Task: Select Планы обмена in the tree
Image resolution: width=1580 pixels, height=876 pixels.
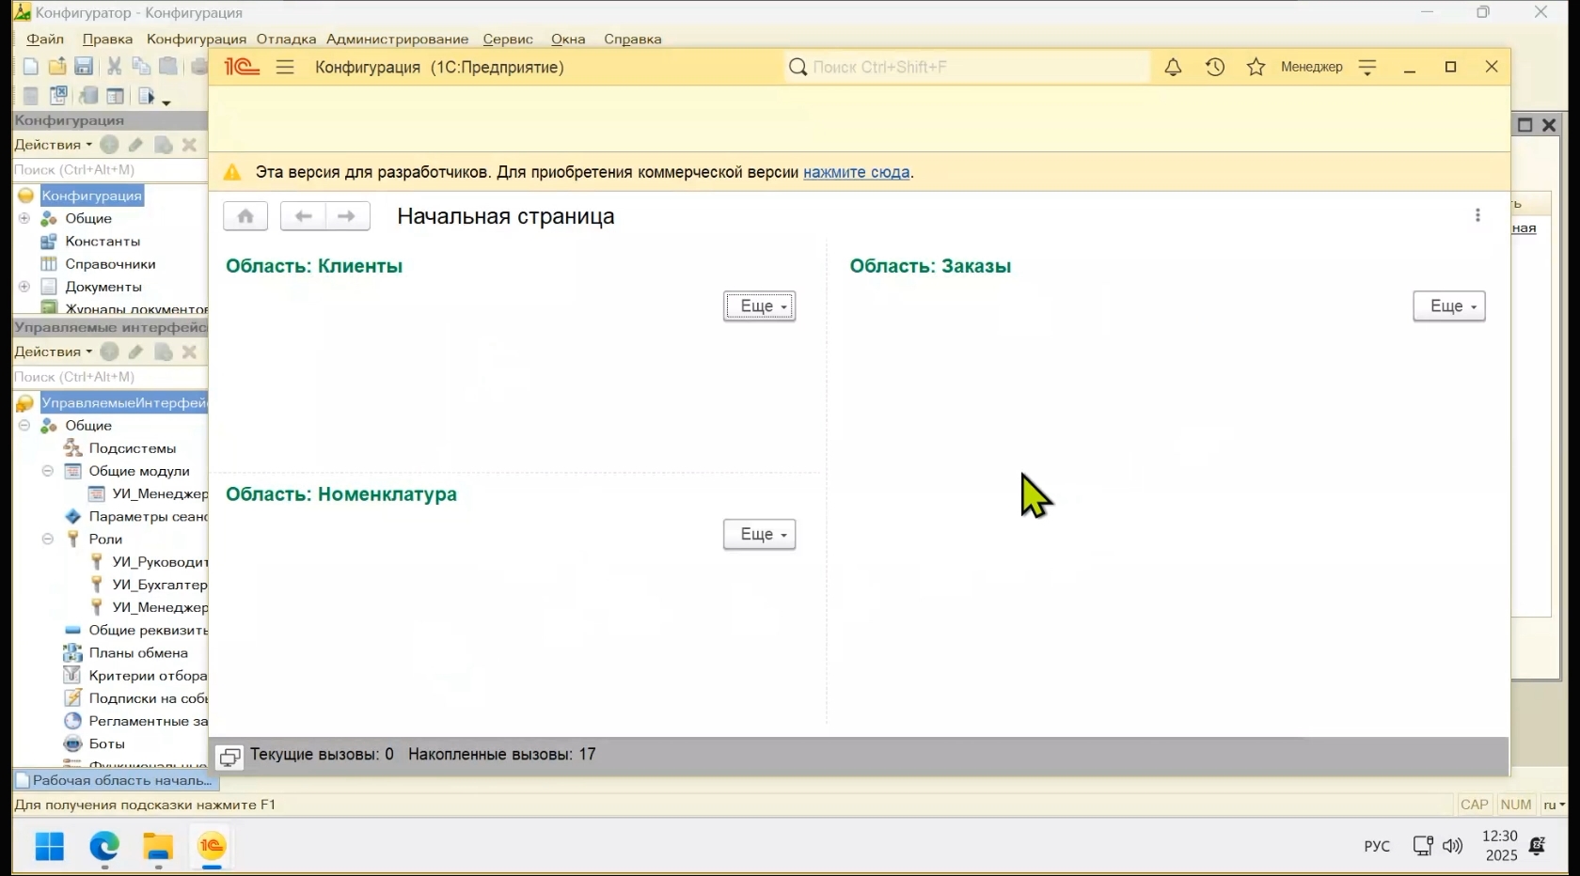Action: [x=138, y=653]
